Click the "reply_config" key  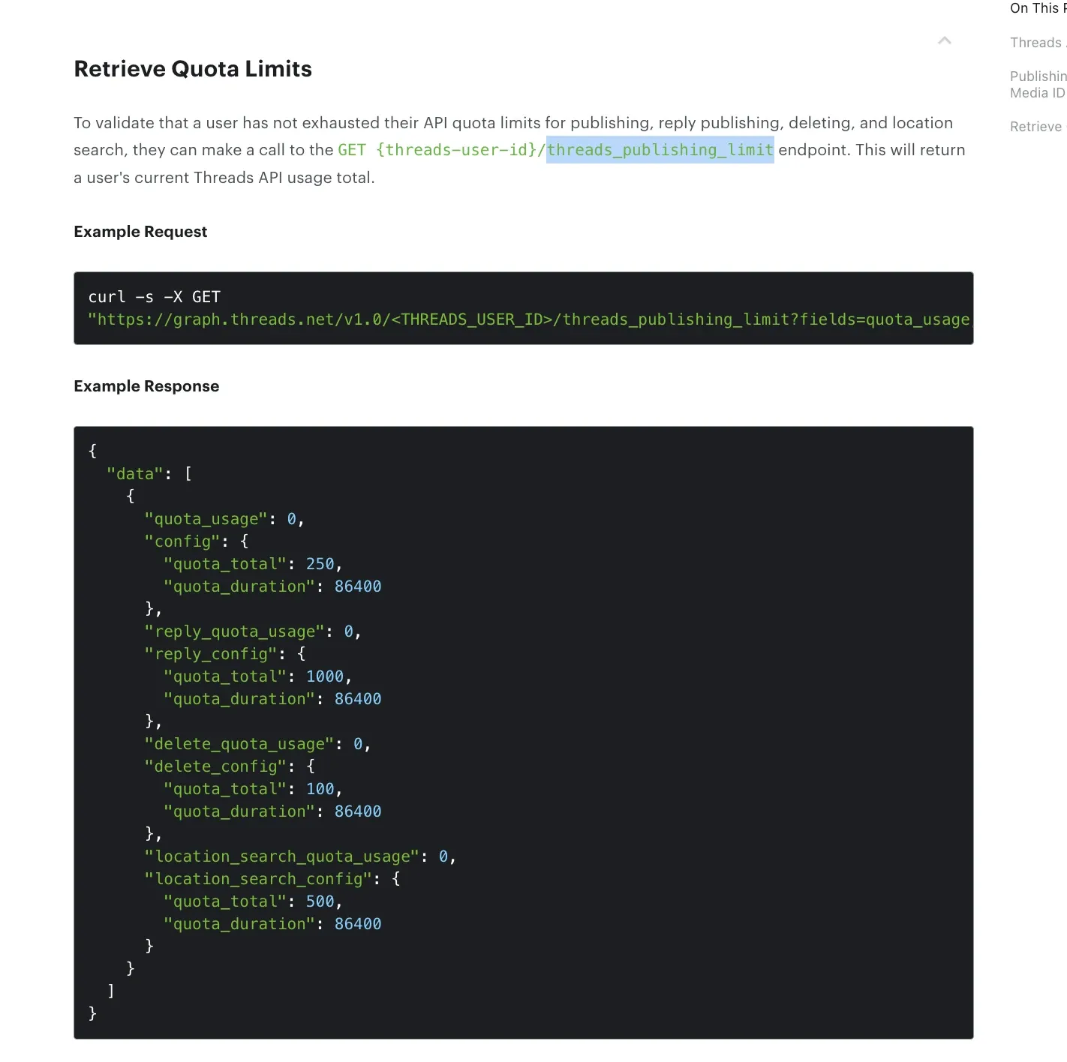211,654
